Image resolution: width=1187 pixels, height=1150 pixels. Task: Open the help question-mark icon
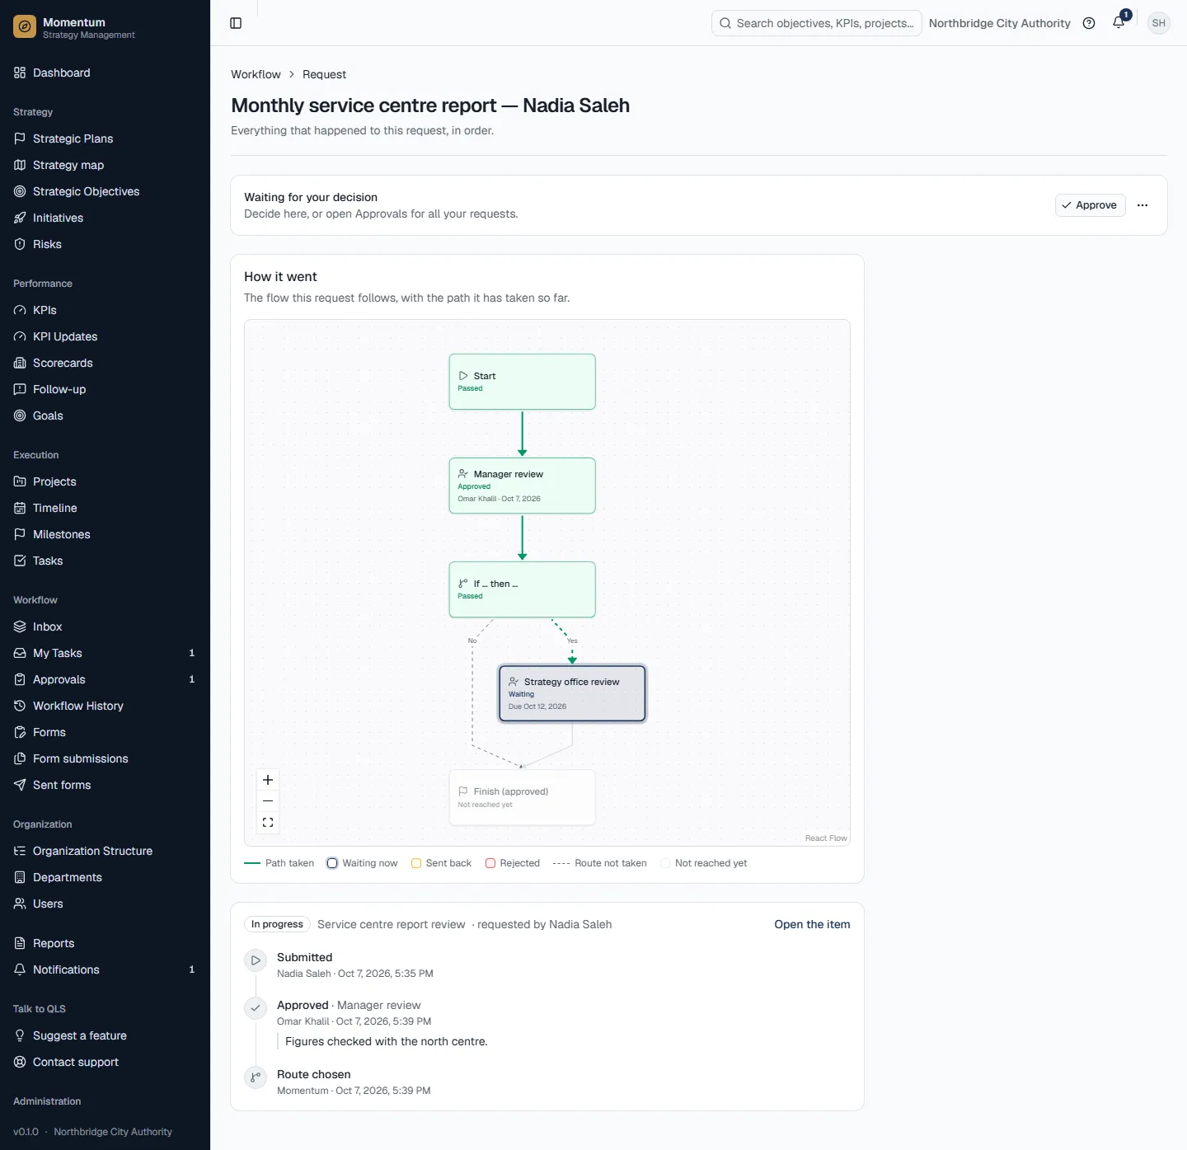coord(1089,23)
